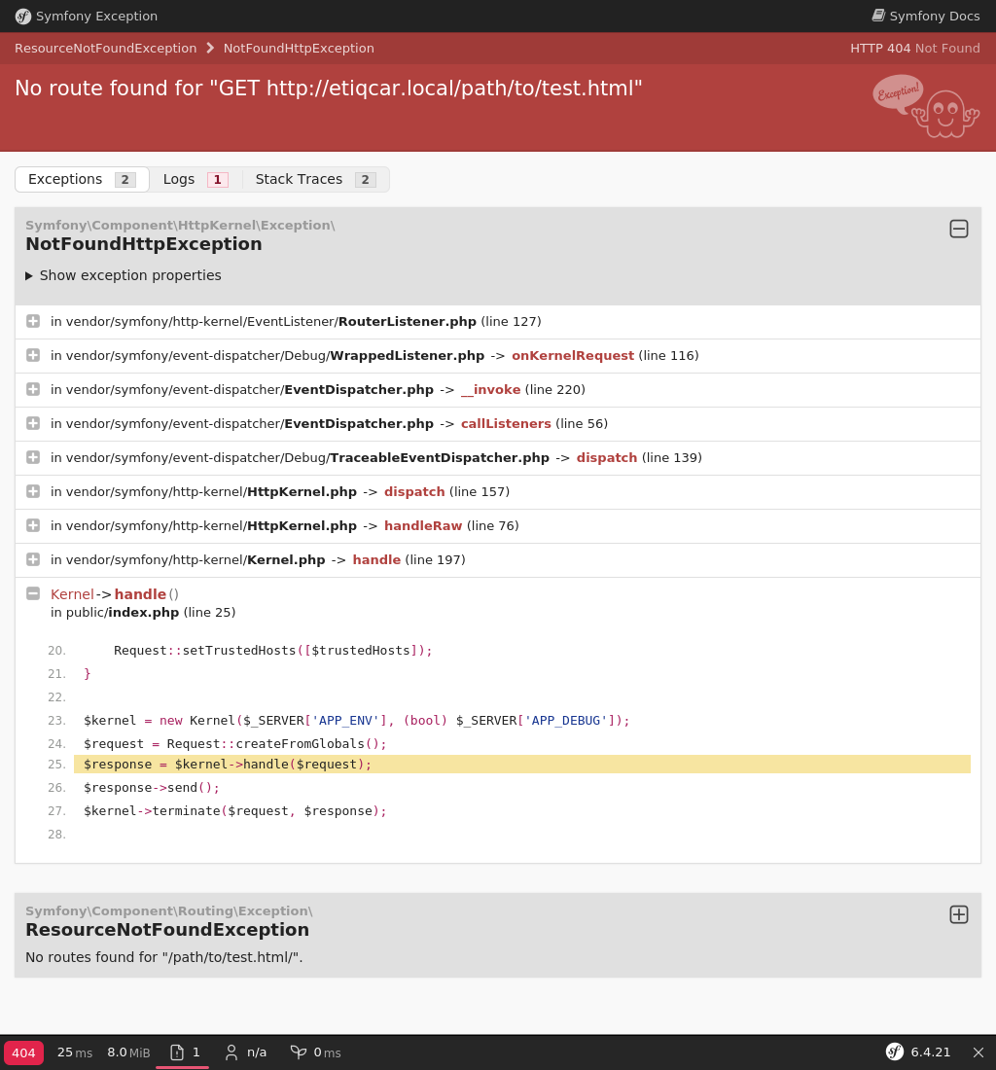Image resolution: width=996 pixels, height=1070 pixels.
Task: Expand the Kernel.php handle trace line 197
Action: coord(33,560)
